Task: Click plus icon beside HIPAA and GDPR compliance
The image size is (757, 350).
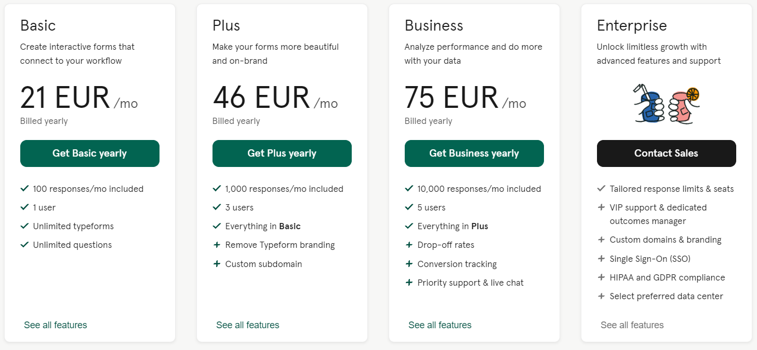Action: pos(602,277)
